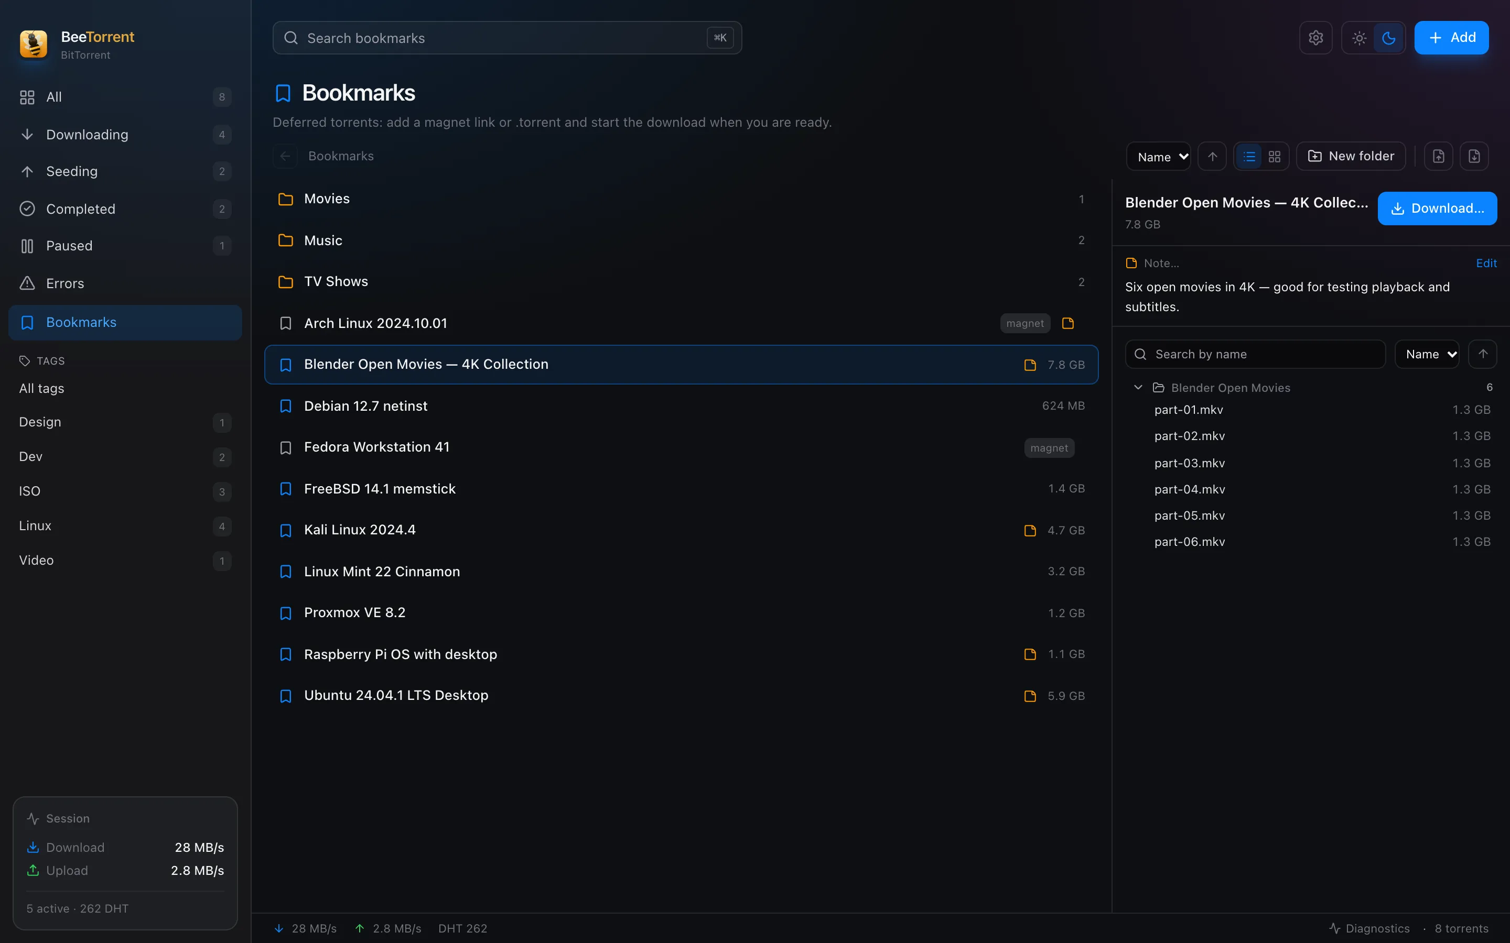Click the import bookmarks file icon
This screenshot has height=943, width=1510.
point(1474,157)
